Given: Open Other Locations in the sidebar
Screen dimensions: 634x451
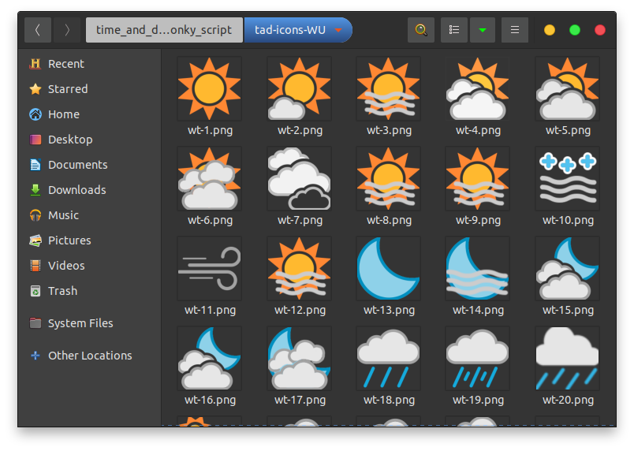Looking at the screenshot, I should pyautogui.click(x=89, y=356).
